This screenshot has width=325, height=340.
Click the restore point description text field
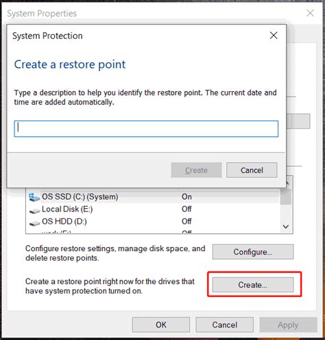coord(146,129)
